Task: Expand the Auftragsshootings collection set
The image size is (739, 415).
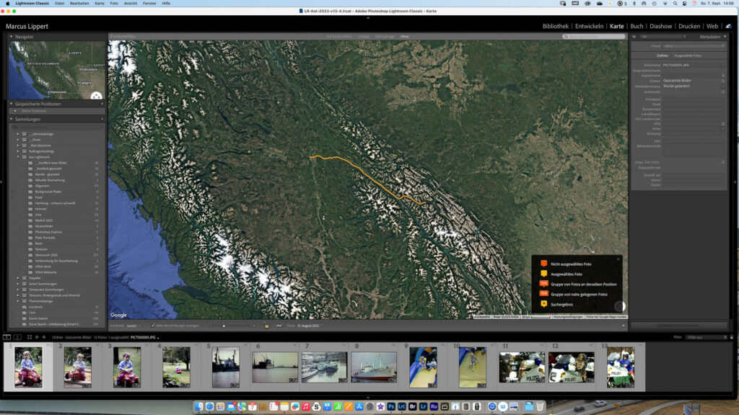Action: tap(18, 151)
